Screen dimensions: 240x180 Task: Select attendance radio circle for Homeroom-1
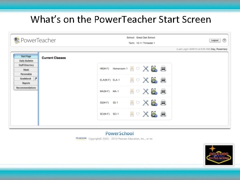(138, 68)
